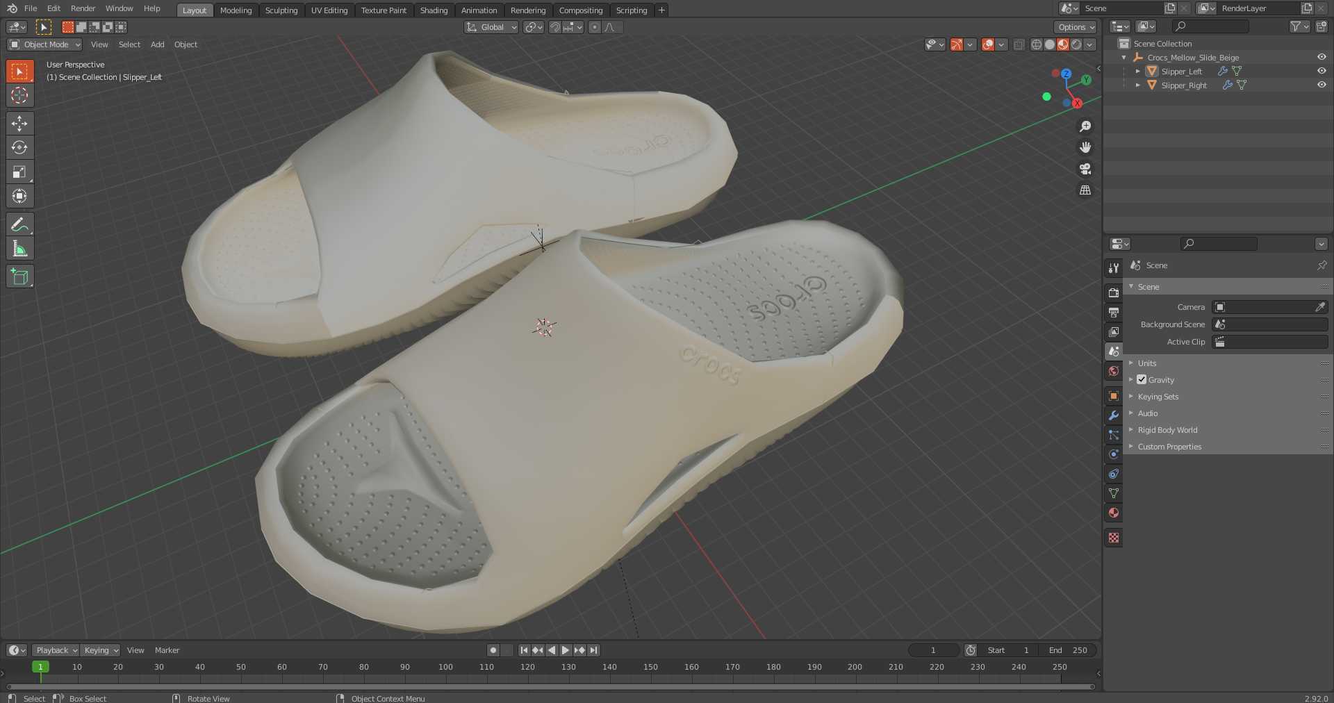Open the Particles properties tab
The width and height of the screenshot is (1334, 703).
[x=1114, y=434]
